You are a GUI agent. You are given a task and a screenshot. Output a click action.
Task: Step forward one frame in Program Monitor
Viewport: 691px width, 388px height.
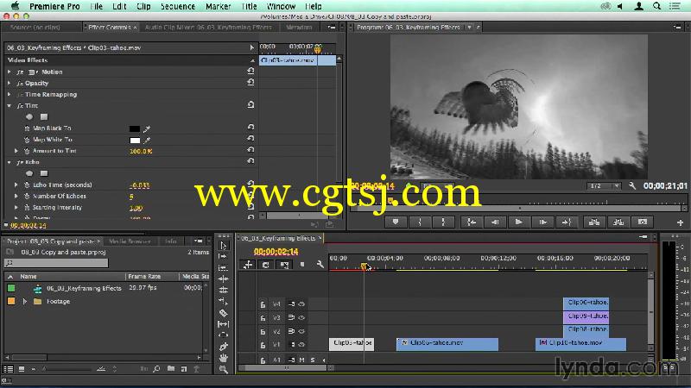tap(542, 222)
